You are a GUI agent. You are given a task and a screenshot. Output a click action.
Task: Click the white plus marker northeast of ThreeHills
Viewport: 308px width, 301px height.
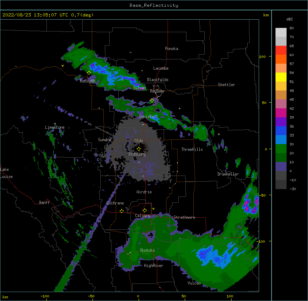click(219, 134)
